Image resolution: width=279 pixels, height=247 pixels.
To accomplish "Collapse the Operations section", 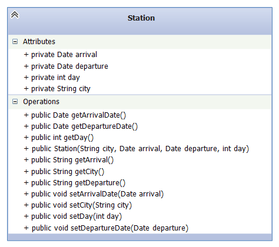I will [15, 102].
